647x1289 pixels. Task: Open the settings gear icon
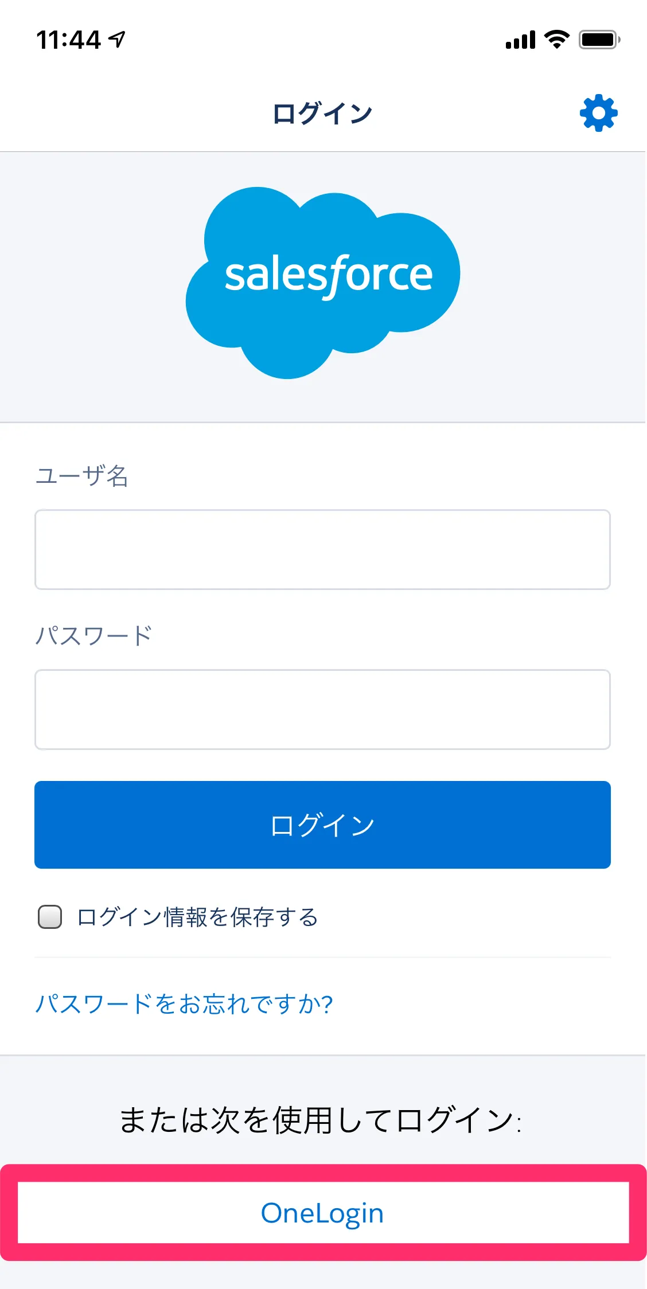click(x=598, y=113)
